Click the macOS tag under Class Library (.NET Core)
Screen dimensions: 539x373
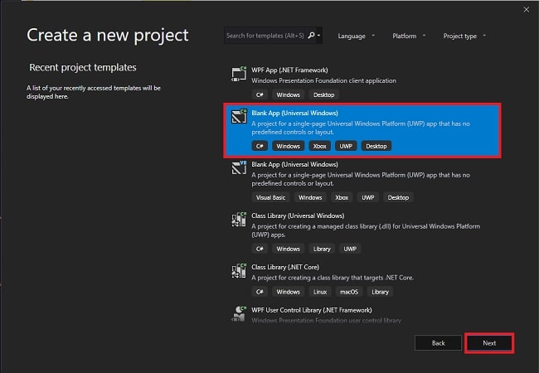349,292
